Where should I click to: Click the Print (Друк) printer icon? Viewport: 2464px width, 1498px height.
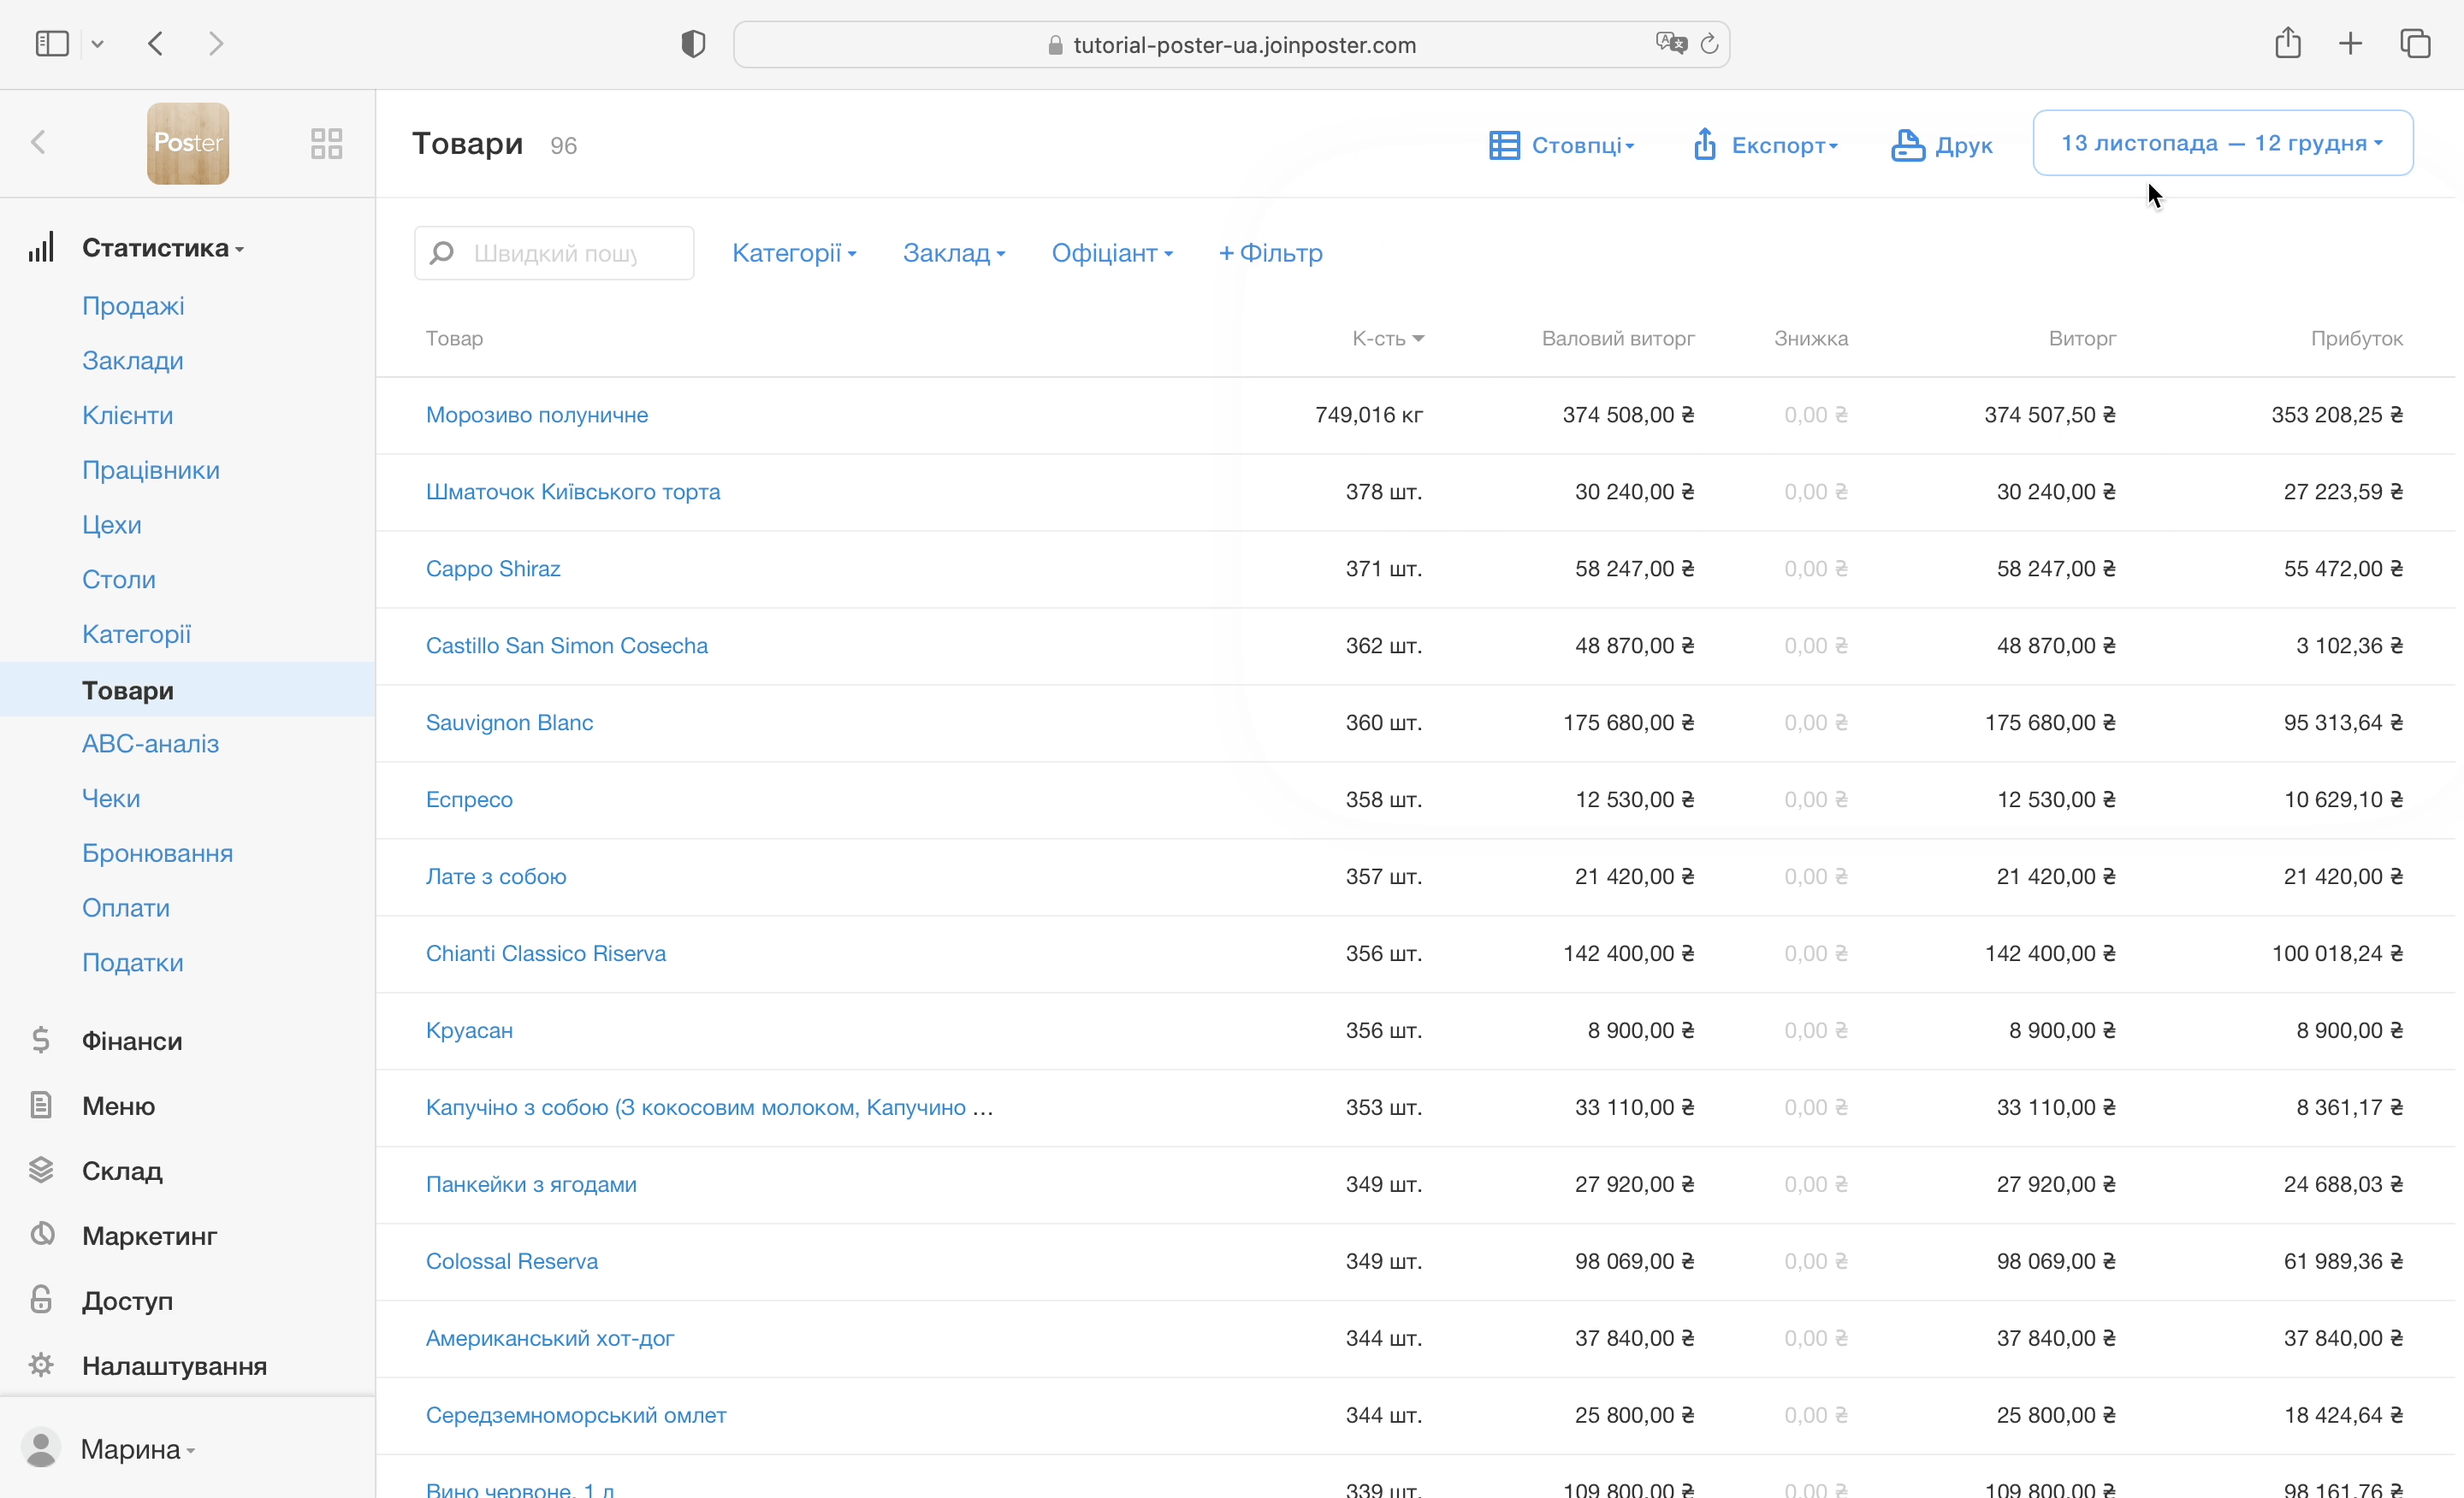(1907, 144)
